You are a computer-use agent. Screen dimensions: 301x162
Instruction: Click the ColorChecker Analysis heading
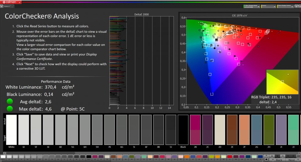coord(42,16)
